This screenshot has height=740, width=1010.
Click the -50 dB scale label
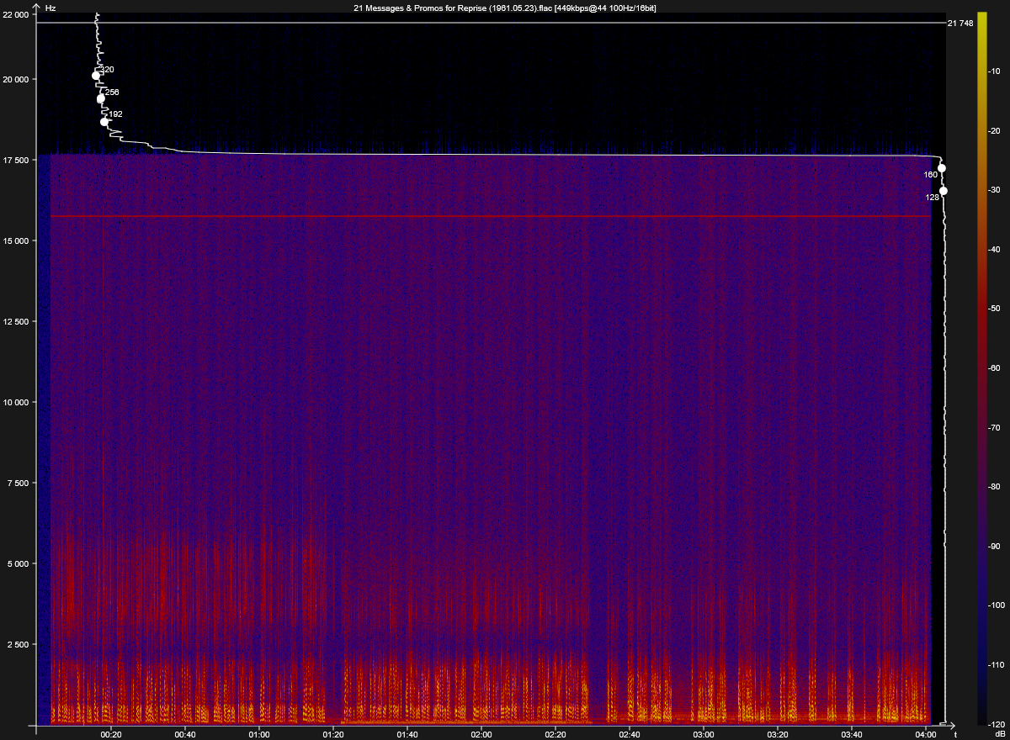click(x=994, y=309)
